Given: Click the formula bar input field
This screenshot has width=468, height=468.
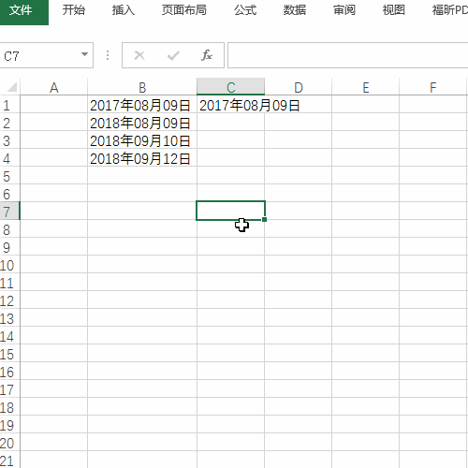Looking at the screenshot, I should tap(347, 55).
